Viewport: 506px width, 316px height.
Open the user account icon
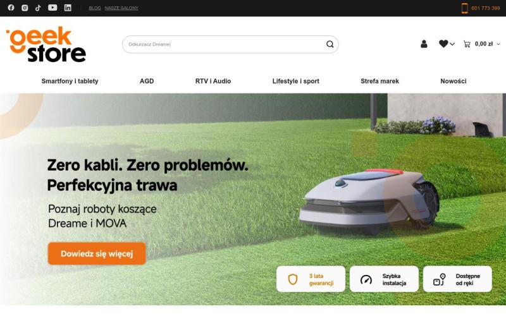pos(424,44)
